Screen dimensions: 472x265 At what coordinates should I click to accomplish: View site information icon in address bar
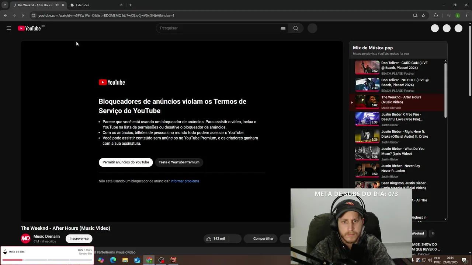[34, 15]
